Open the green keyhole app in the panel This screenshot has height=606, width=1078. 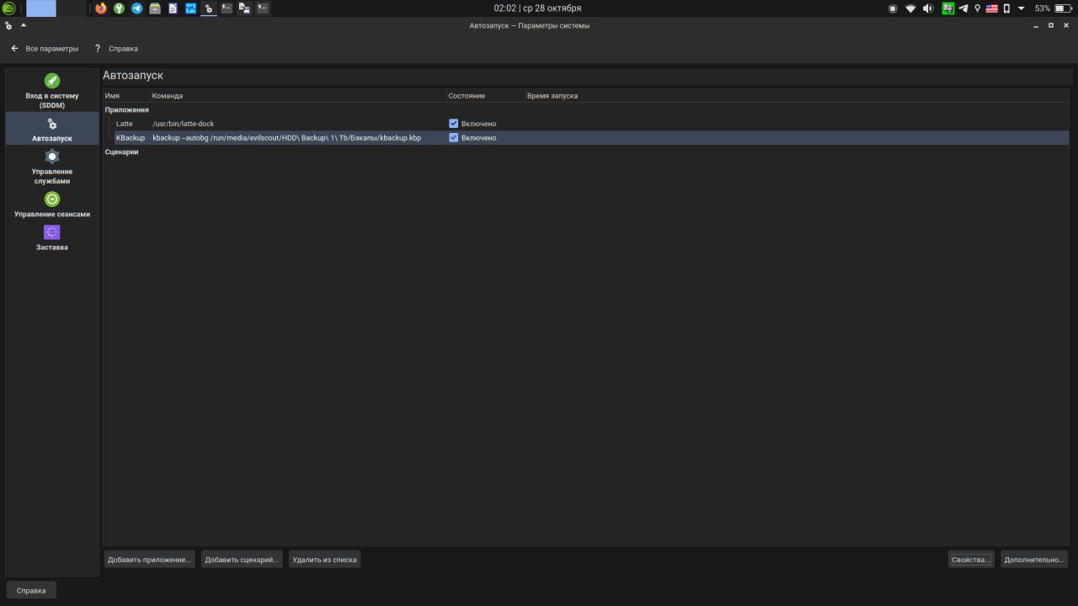coord(119,8)
